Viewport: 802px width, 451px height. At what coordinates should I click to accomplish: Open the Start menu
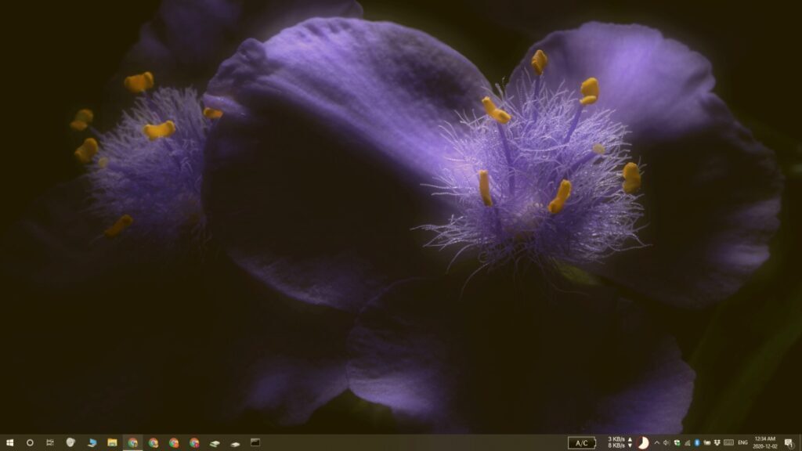point(9,441)
